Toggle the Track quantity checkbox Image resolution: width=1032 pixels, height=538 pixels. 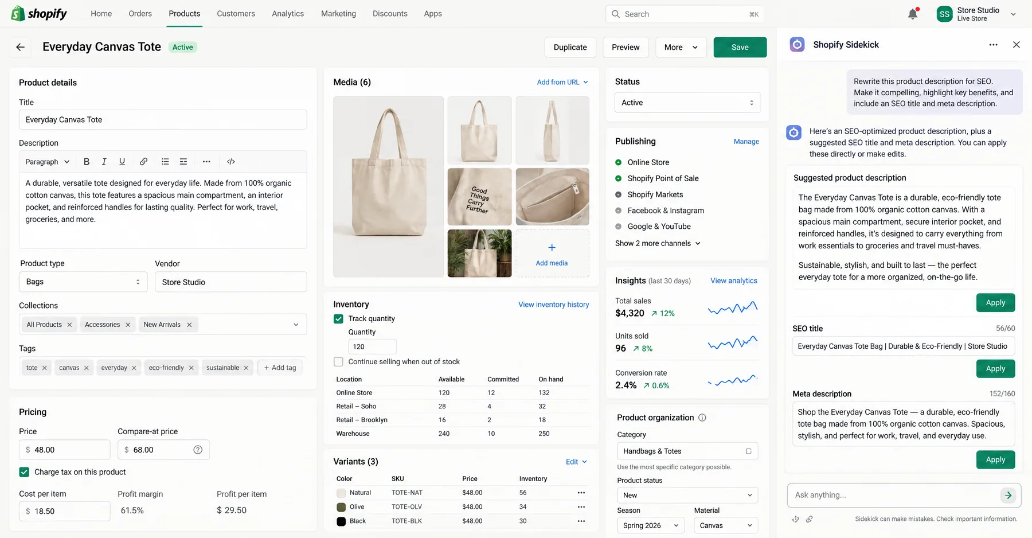tap(339, 319)
